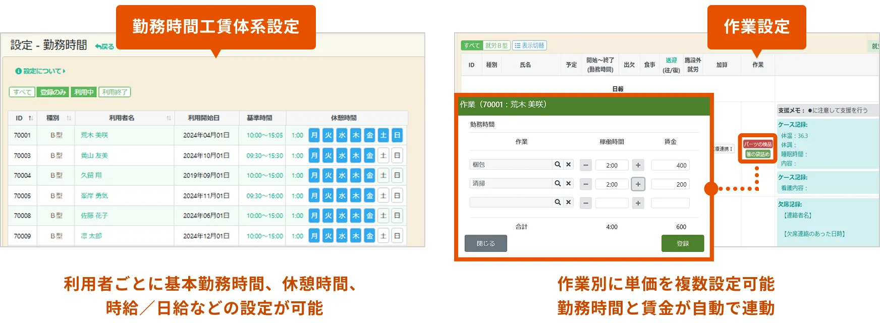Viewport: 880px width, 323px height.
Task: Toggle 火 for row 70003
Action: pos(328,155)
